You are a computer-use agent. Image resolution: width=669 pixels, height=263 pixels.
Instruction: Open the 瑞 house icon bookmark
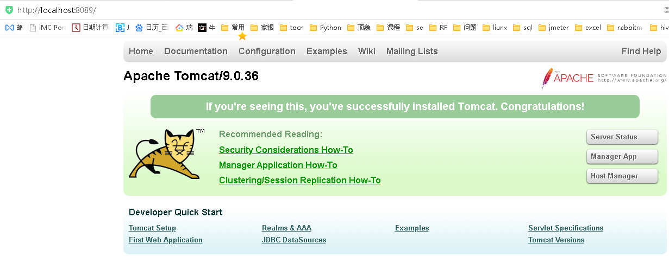184,28
